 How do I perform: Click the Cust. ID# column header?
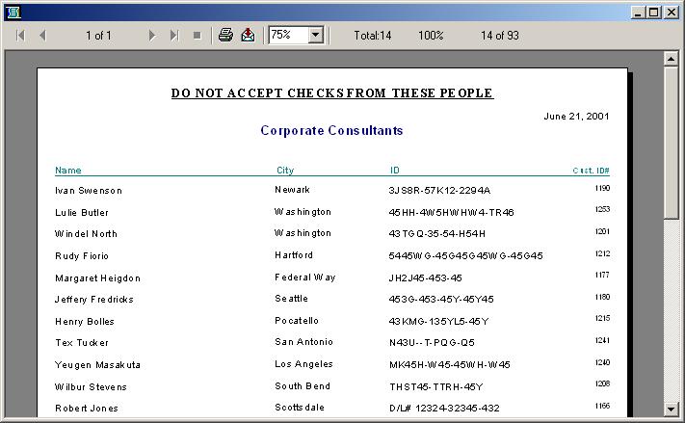pos(591,171)
